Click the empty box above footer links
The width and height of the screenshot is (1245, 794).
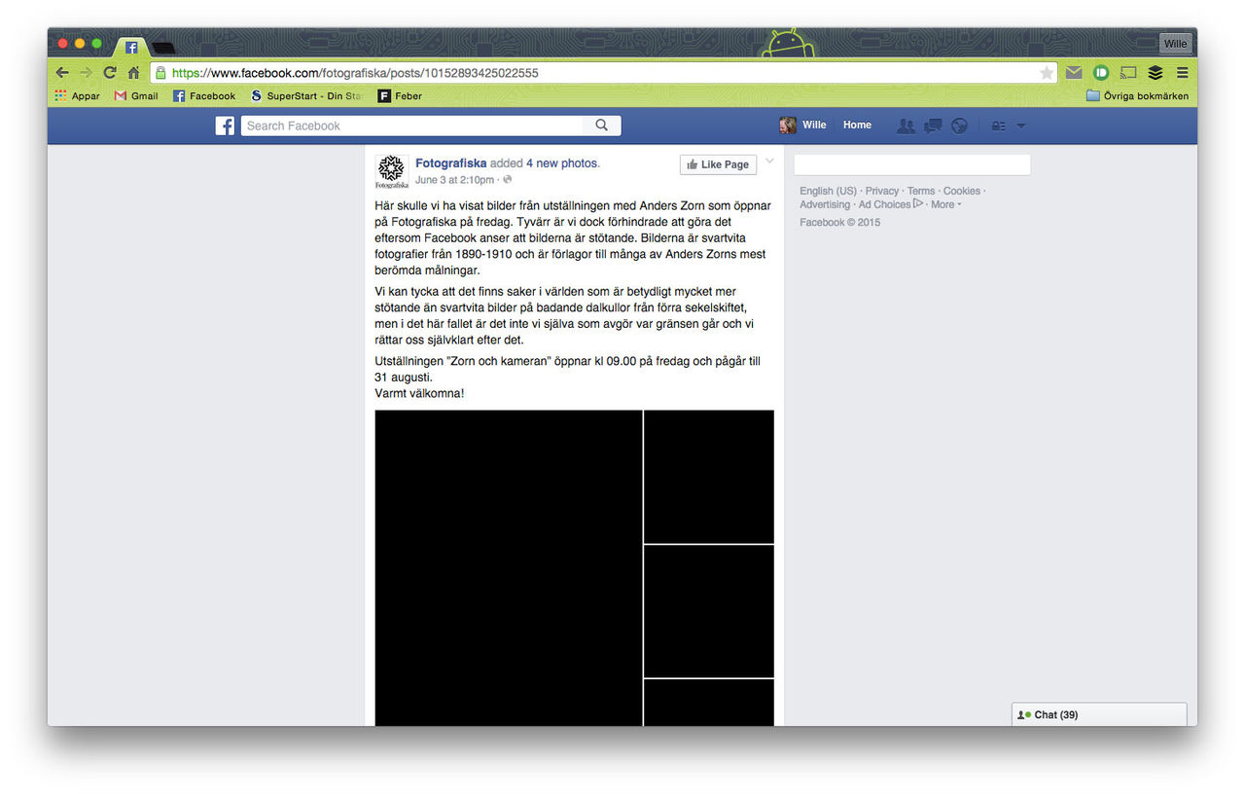pos(912,164)
